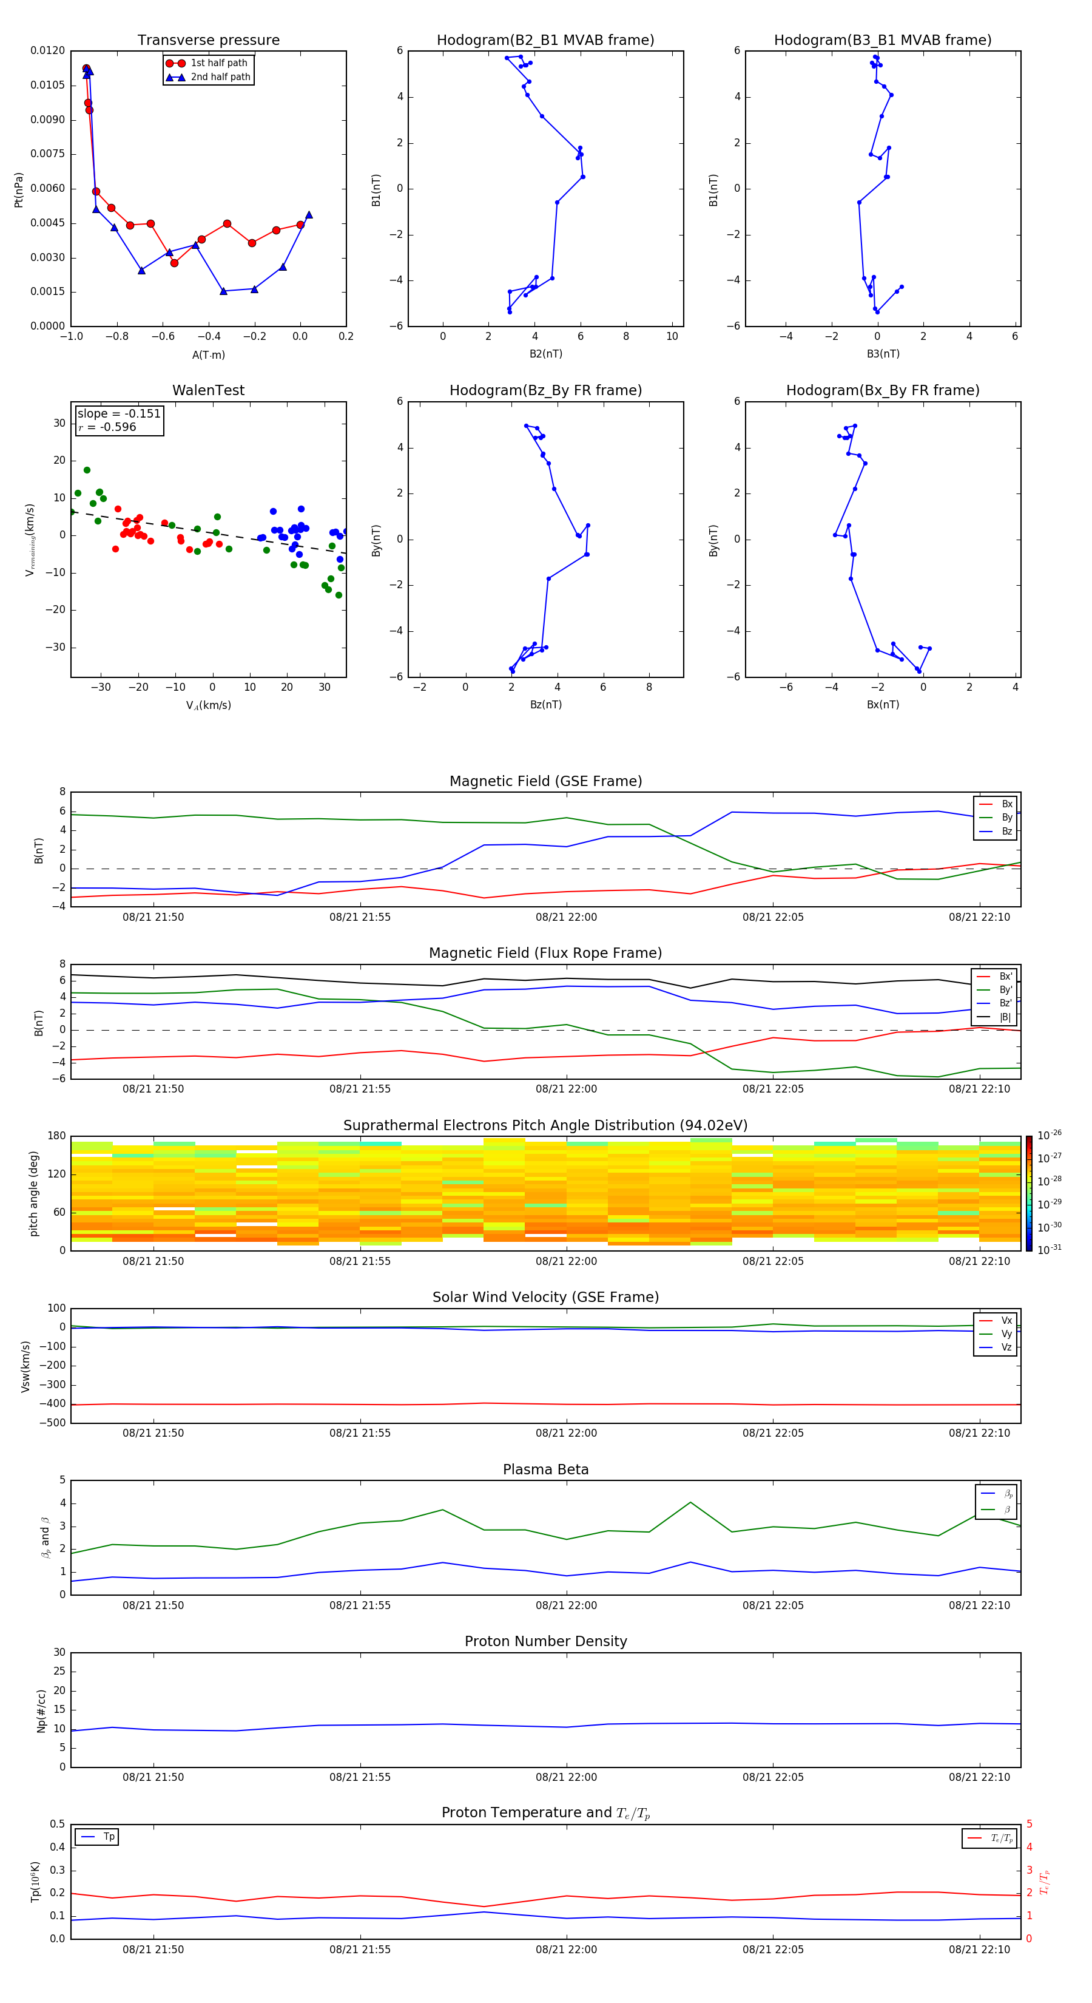Click '08/21 22:05' tick under Solar Wind Velocity
Image resolution: width=1092 pixels, height=2003 pixels.
click(772, 1433)
